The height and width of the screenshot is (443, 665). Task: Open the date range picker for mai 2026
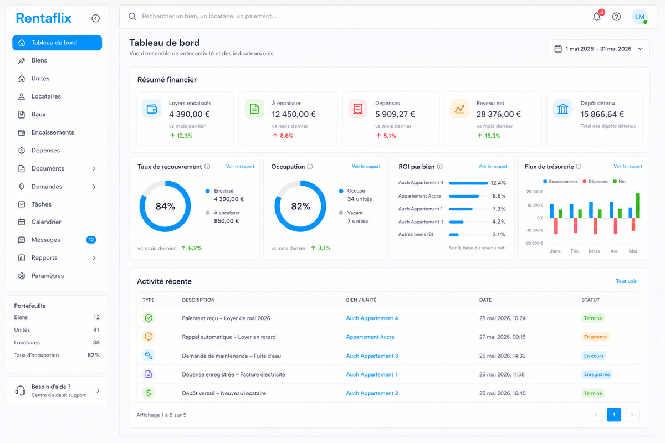tap(598, 49)
